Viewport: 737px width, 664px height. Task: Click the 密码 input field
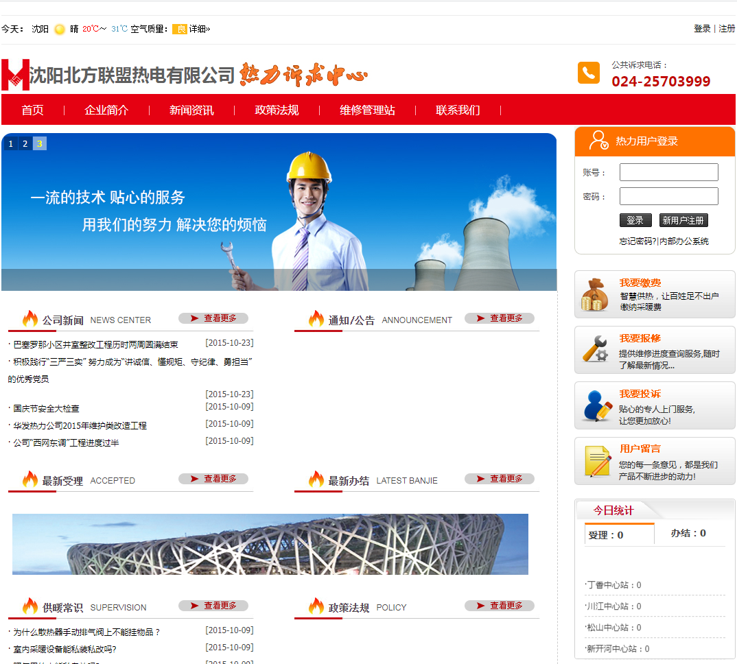tap(669, 196)
